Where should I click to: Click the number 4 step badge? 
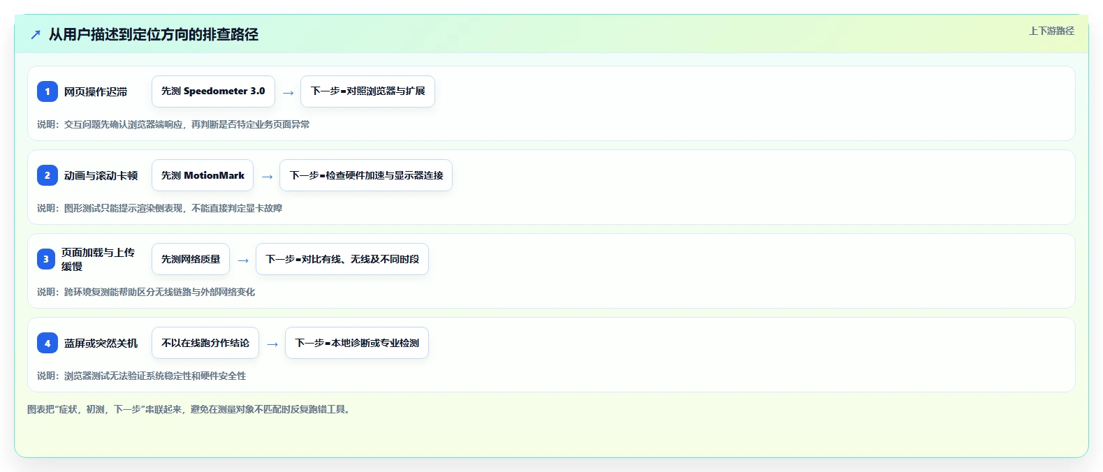point(48,343)
